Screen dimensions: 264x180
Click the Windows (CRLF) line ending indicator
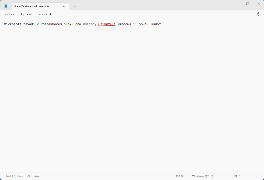pyautogui.click(x=202, y=176)
